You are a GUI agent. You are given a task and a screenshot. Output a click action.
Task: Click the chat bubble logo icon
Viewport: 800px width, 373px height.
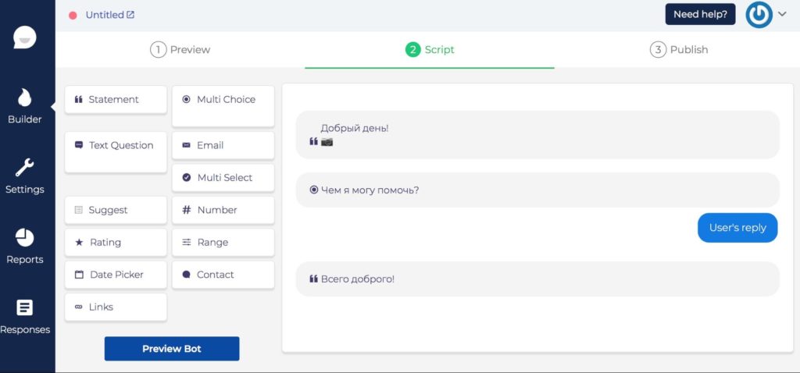coord(25,37)
